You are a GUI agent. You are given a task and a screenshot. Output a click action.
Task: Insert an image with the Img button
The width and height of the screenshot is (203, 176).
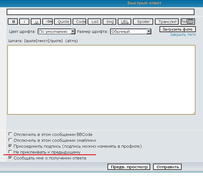click(110, 22)
